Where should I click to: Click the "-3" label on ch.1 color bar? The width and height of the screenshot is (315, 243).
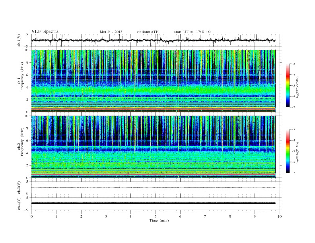pos(294,64)
